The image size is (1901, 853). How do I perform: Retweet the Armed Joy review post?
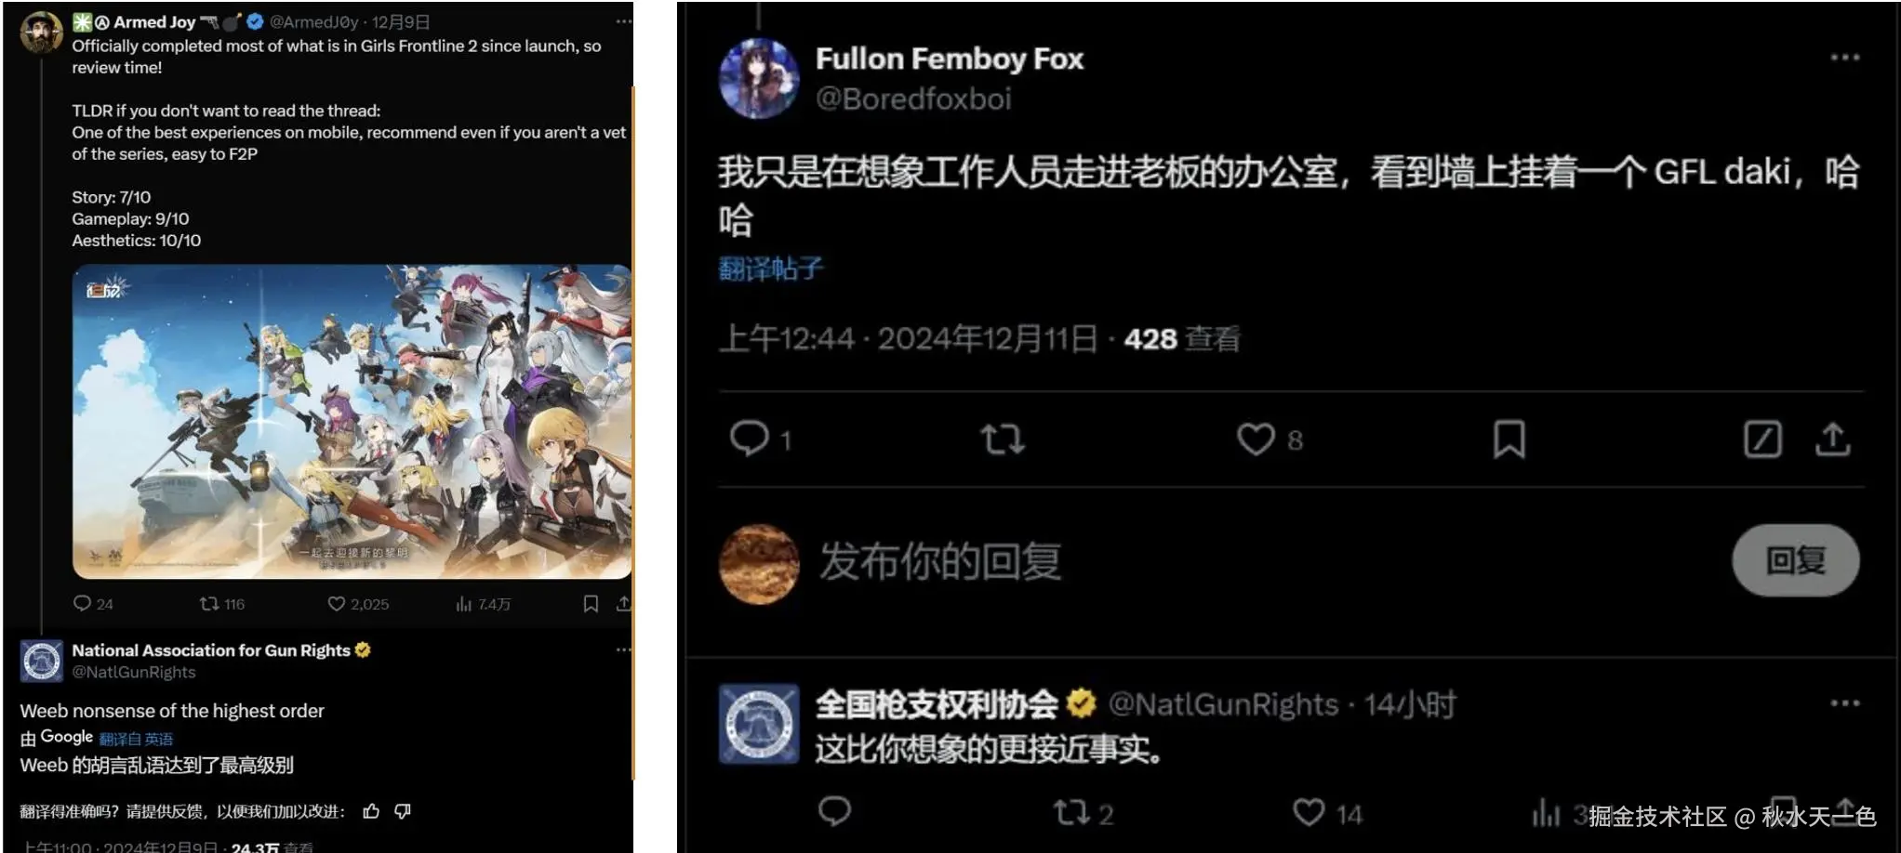tap(209, 604)
